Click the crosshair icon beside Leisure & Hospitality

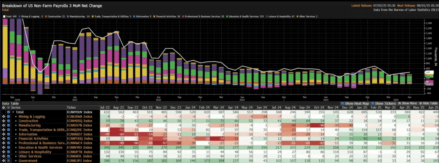3,152
